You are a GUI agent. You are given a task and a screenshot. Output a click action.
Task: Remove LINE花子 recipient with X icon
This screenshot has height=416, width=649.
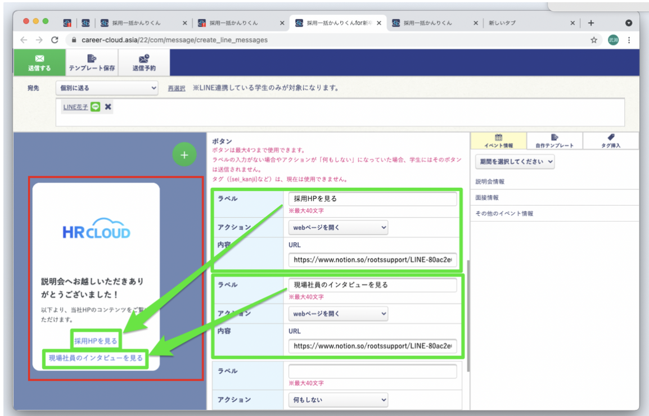[108, 107]
